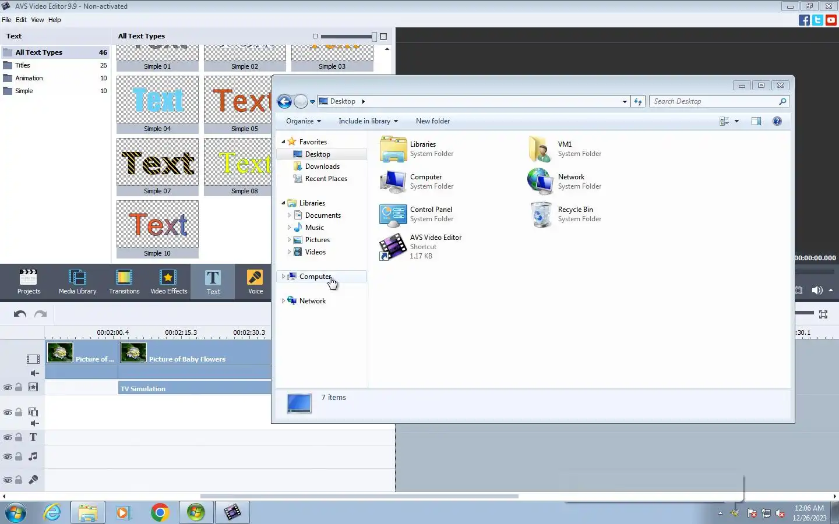Toggle visibility eye of video effects track

point(8,387)
